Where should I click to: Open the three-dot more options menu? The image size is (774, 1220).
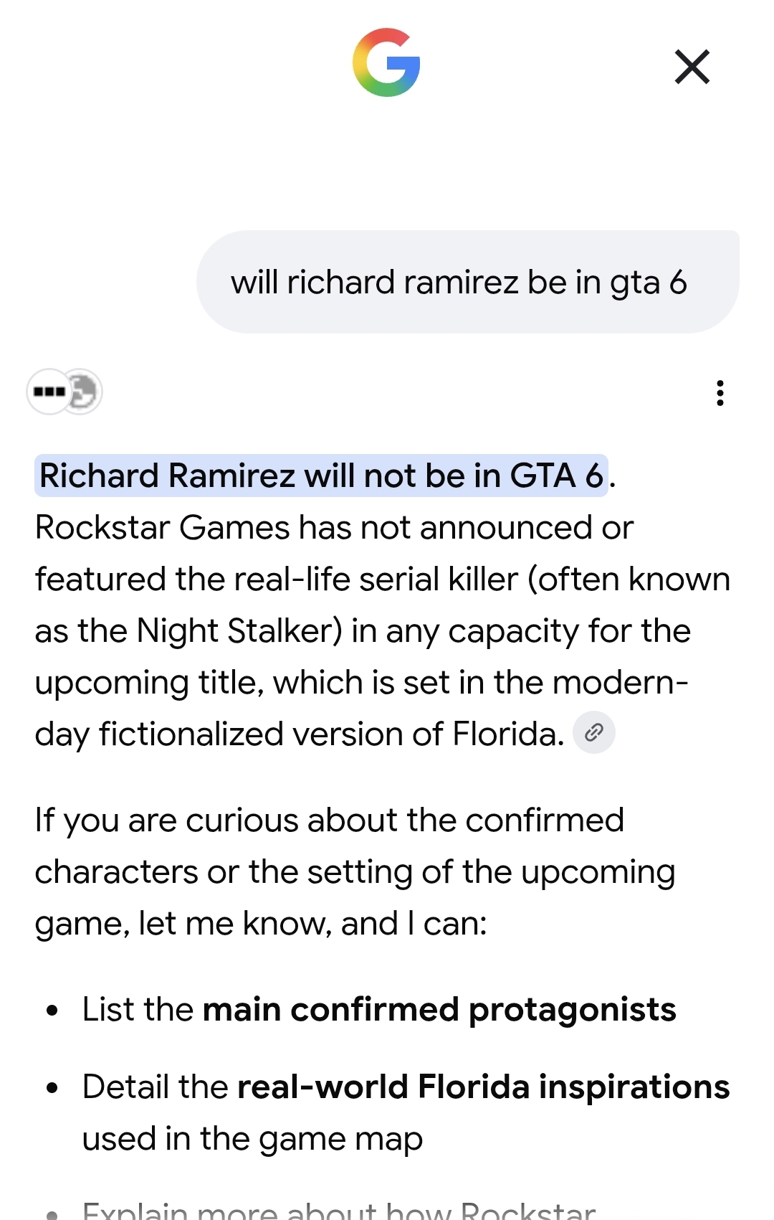pos(720,393)
